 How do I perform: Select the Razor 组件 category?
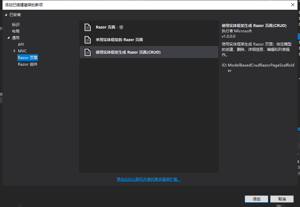pyautogui.click(x=27, y=64)
